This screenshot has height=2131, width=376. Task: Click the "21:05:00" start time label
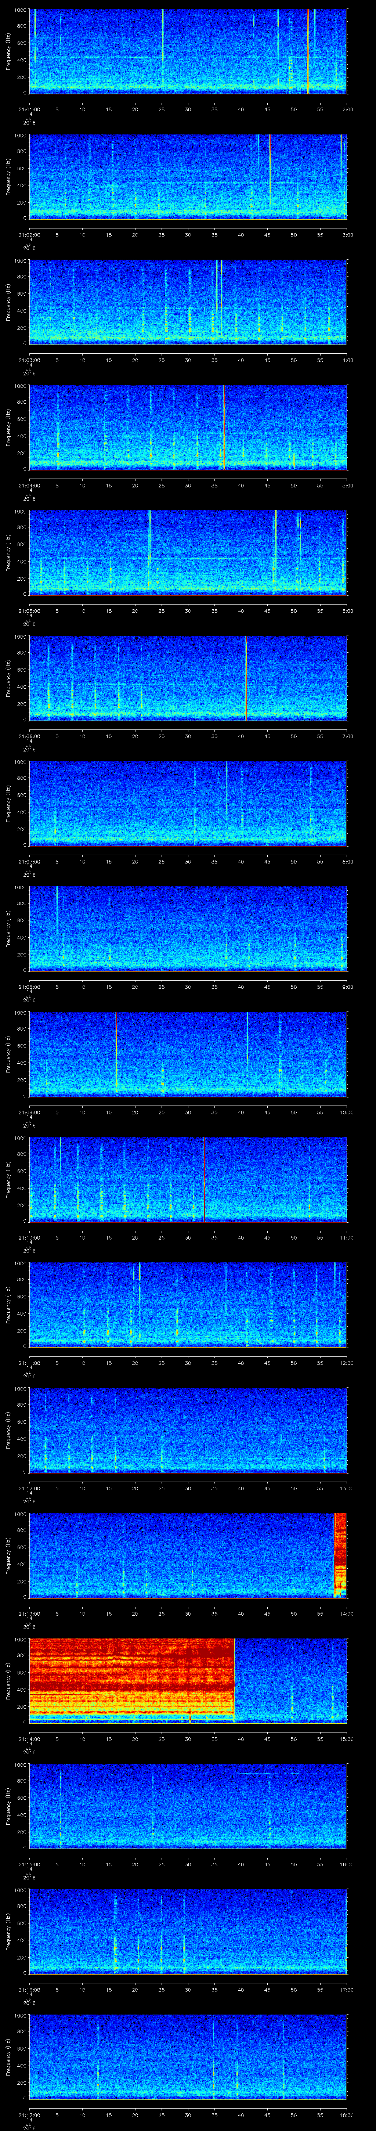pos(30,610)
